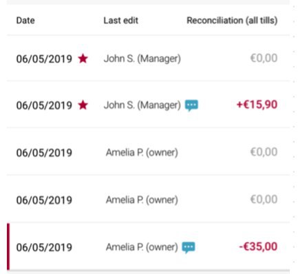The image size is (298, 274).
Task: Open the comment bubble beside Amelia P. (owner)
Action: (x=189, y=248)
